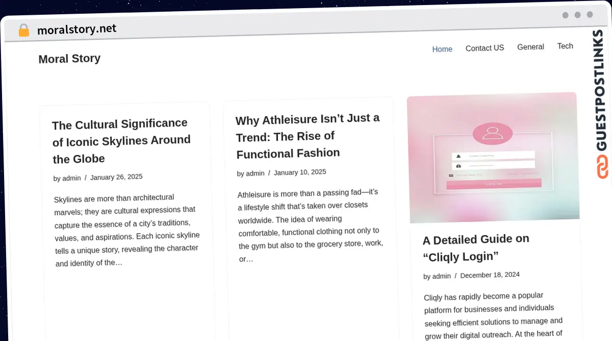Image resolution: width=612 pixels, height=341 pixels.
Task: Open the Moral Story site title link
Action: point(69,59)
